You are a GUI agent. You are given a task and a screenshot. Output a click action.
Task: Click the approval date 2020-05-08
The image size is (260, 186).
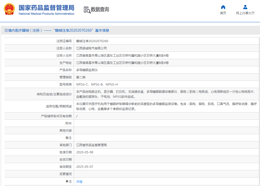point(85,152)
